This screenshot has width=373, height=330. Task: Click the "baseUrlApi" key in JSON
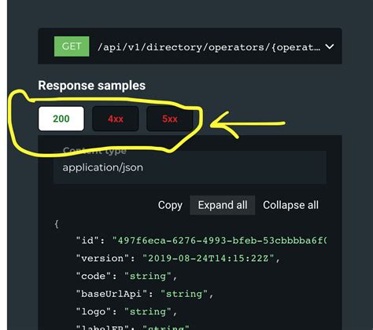(112, 294)
